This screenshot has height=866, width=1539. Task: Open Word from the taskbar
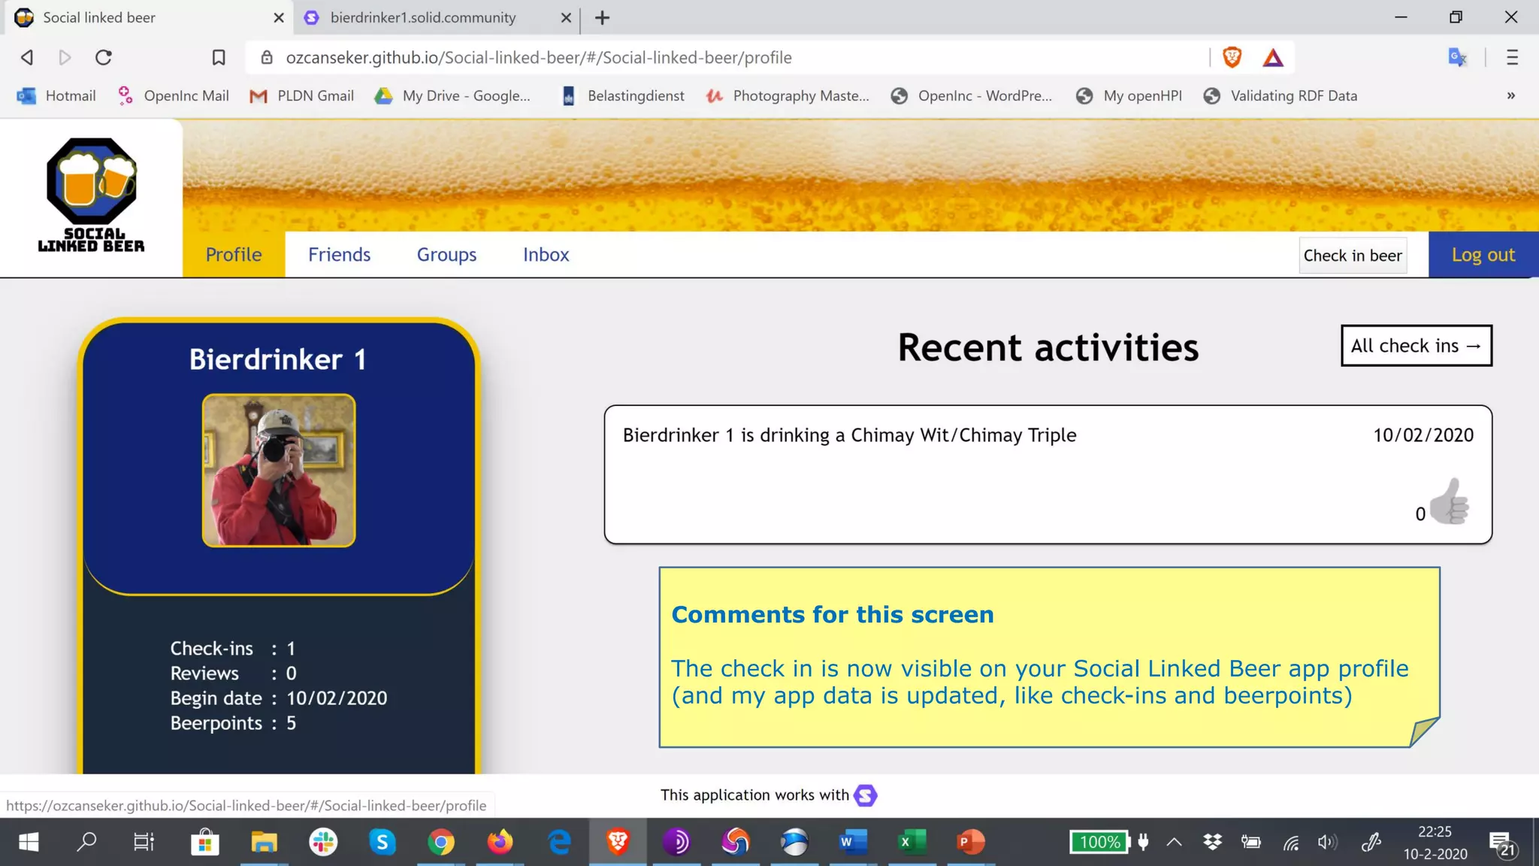853,842
